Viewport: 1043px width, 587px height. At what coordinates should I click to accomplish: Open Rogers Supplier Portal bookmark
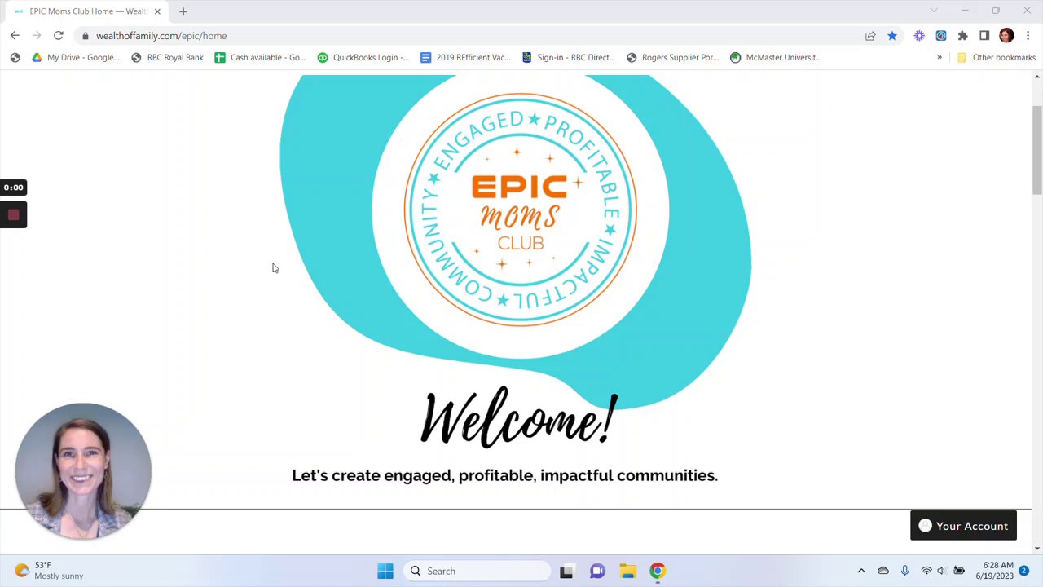point(672,57)
